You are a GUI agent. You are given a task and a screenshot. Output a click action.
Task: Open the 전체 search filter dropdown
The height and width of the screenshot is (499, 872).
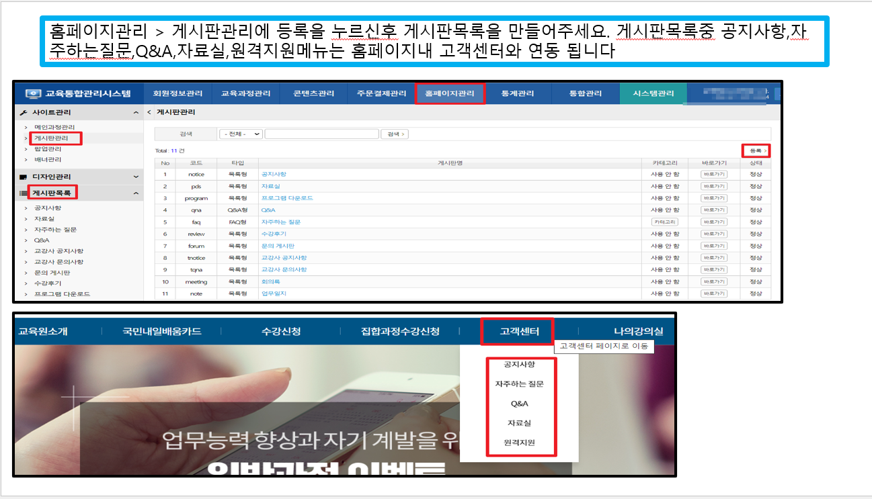tap(241, 134)
